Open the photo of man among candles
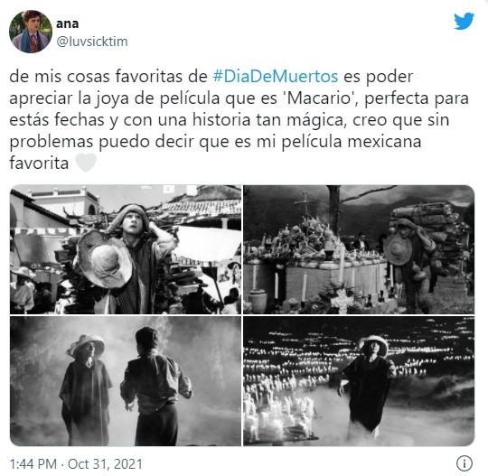Screen dimensions: 488x476 point(359,381)
